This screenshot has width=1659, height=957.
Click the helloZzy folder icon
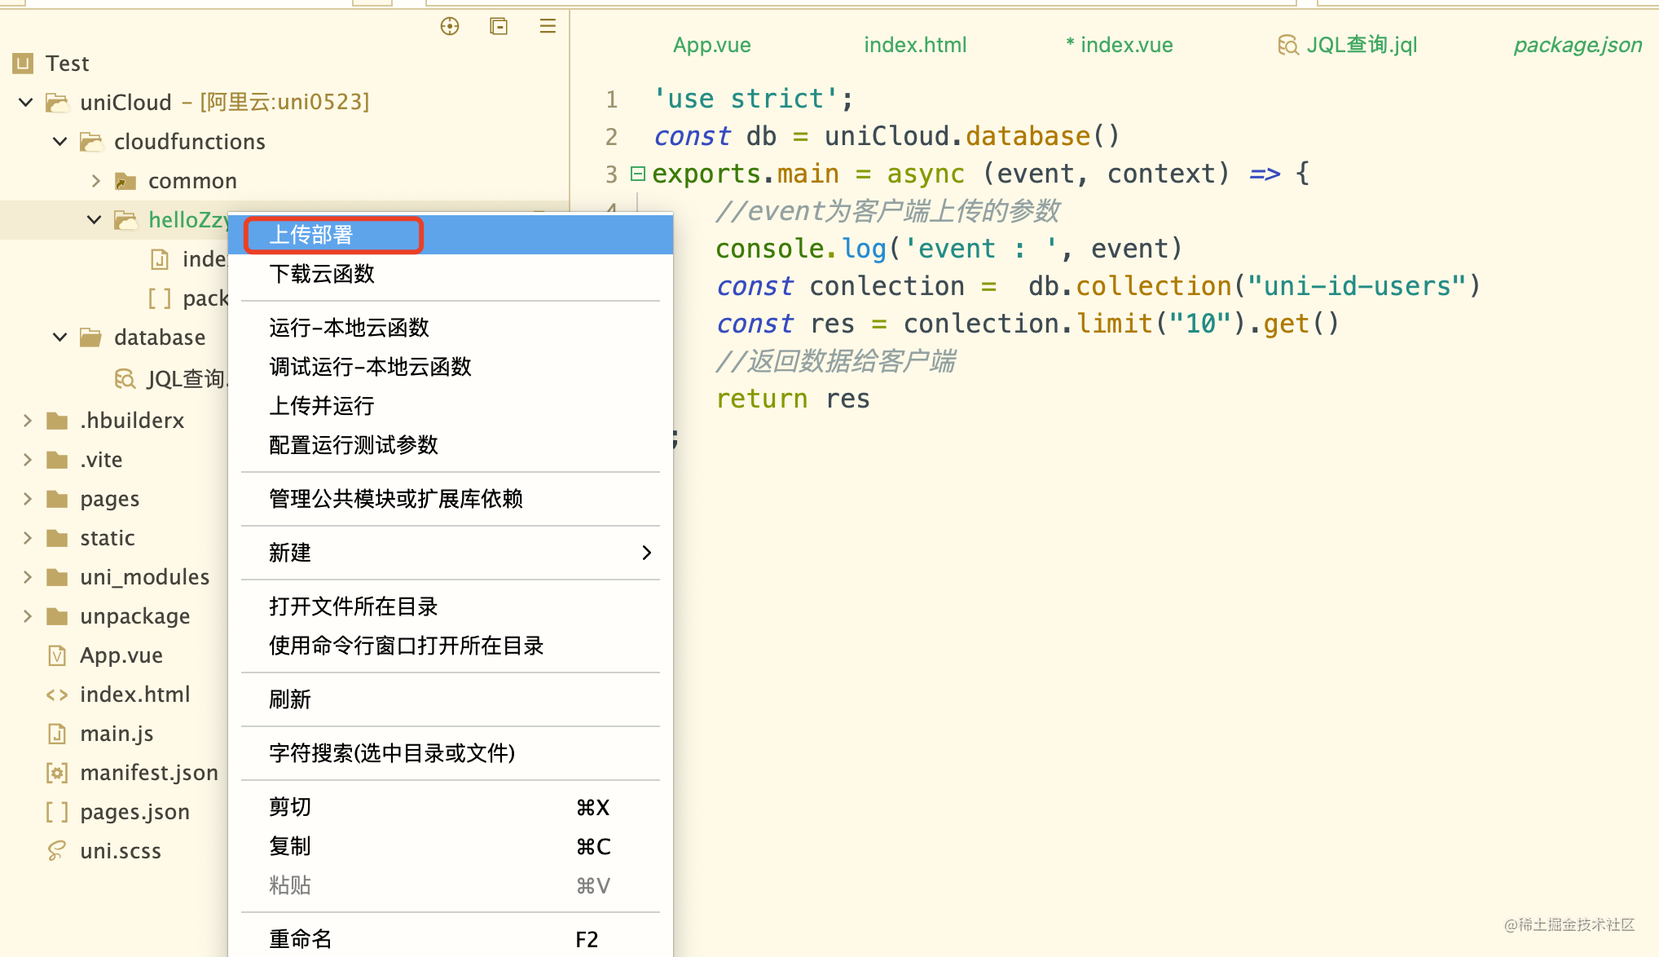(x=125, y=220)
